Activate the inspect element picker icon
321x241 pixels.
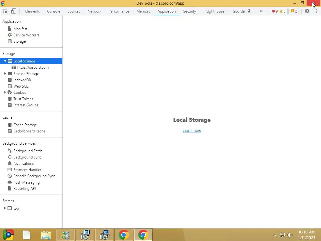[x=5, y=11]
